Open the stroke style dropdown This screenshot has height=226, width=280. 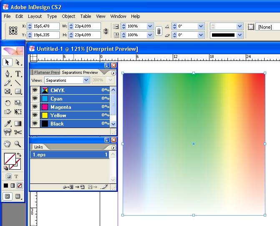(240, 35)
